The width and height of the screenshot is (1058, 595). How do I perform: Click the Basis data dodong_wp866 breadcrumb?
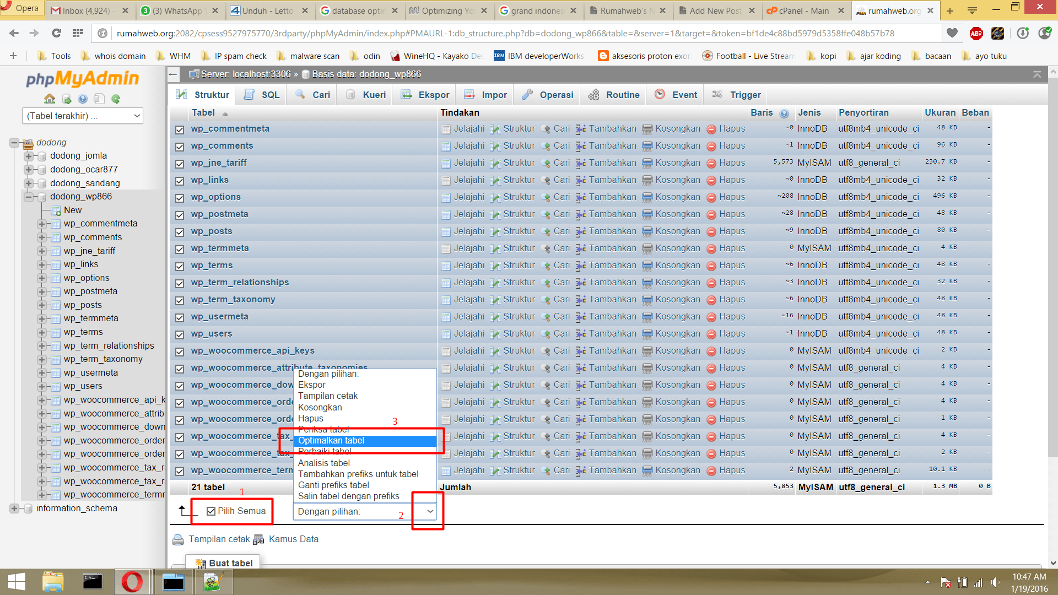[x=366, y=74]
